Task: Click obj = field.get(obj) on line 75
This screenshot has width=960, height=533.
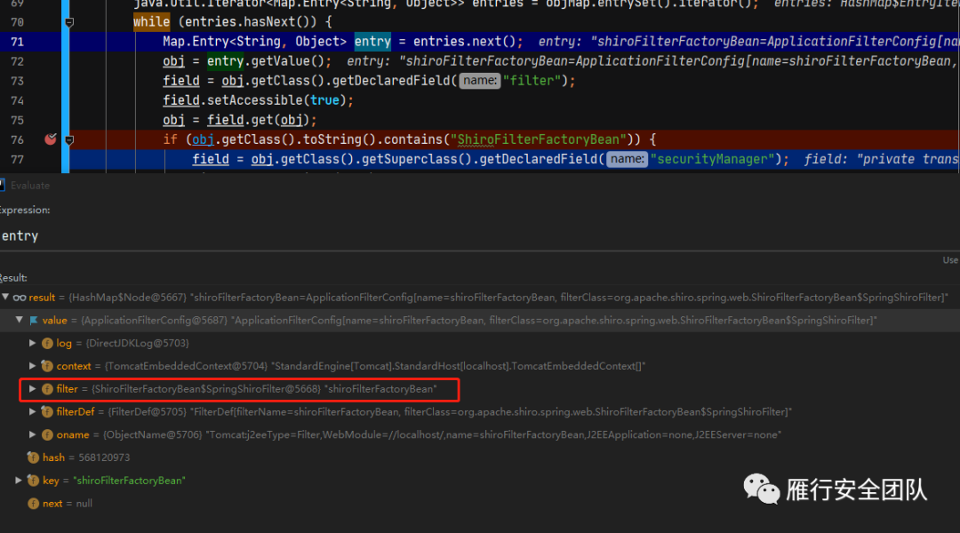Action: [x=239, y=120]
